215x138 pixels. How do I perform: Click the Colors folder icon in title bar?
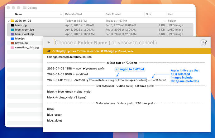click(x=25, y=8)
